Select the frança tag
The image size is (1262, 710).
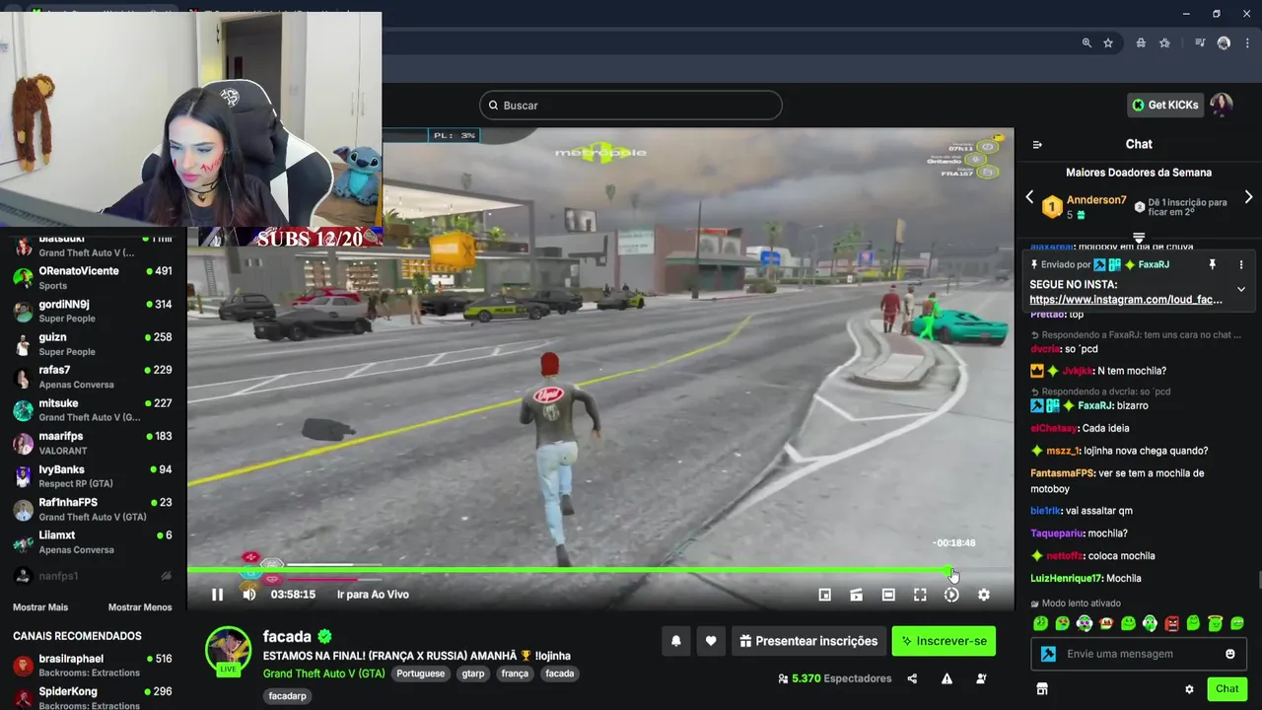tap(515, 674)
